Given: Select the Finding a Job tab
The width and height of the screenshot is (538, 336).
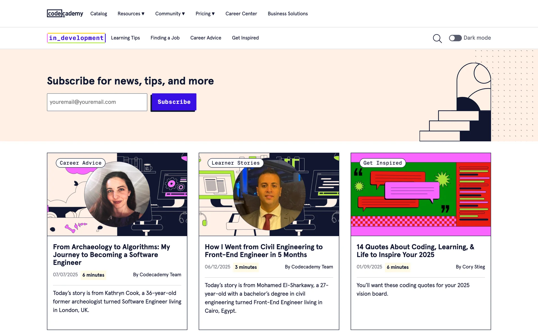Looking at the screenshot, I should tap(165, 38).
